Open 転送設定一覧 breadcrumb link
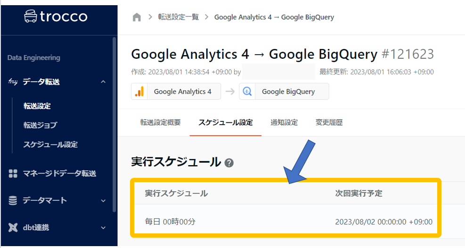Screen dimensions: 465x248 [178, 17]
